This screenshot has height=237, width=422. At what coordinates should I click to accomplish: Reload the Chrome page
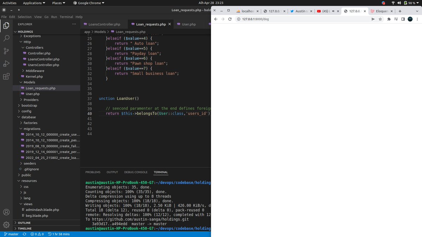click(230, 19)
